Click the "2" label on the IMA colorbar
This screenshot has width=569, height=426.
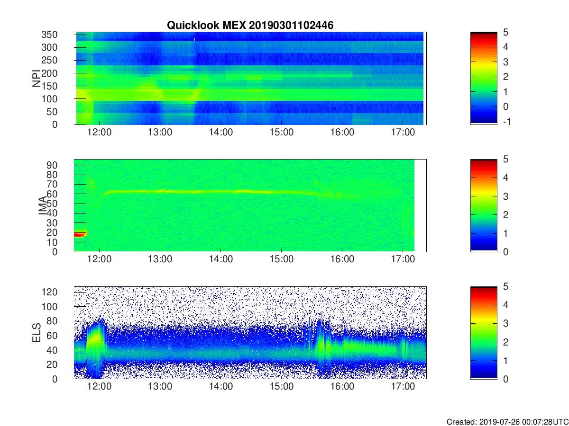pos(505,214)
